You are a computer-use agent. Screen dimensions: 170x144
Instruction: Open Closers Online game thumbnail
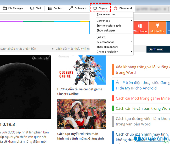[81, 70]
